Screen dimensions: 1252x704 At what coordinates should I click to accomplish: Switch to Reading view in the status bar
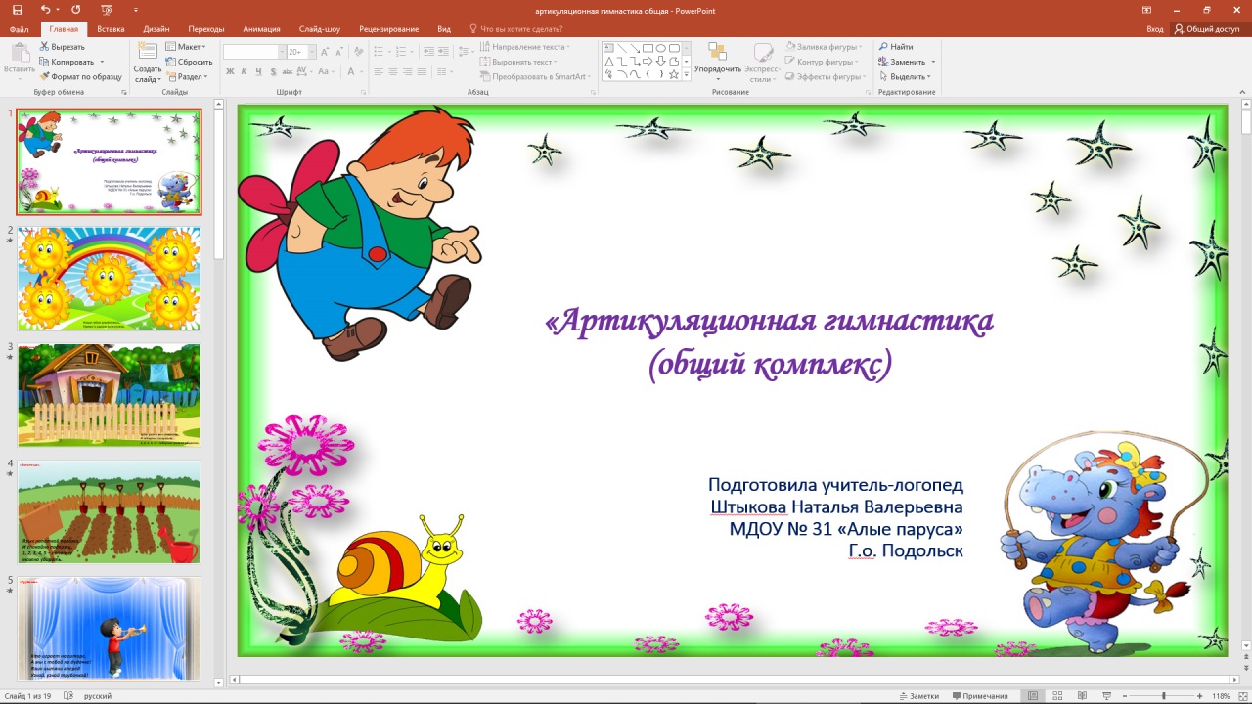point(1081,695)
